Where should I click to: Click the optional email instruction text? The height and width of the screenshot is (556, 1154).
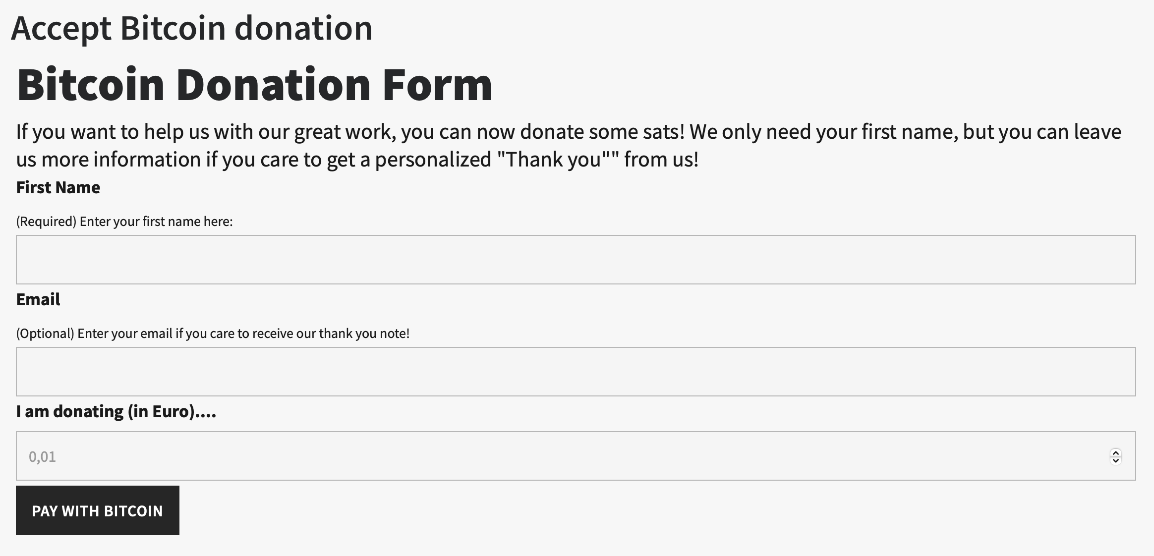(x=213, y=334)
